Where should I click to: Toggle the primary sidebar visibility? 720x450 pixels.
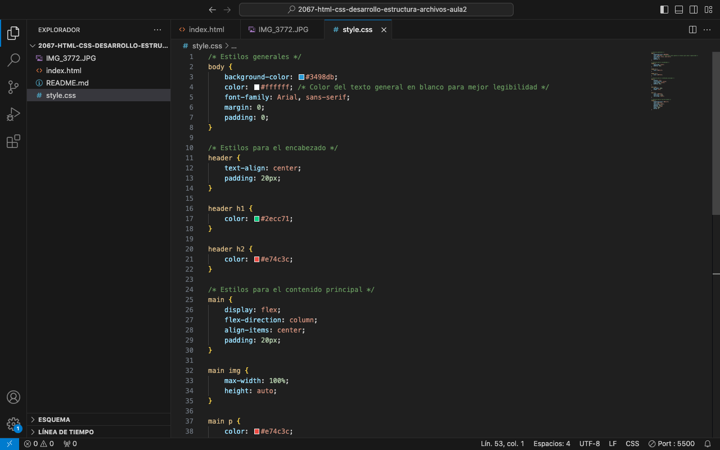tap(664, 10)
